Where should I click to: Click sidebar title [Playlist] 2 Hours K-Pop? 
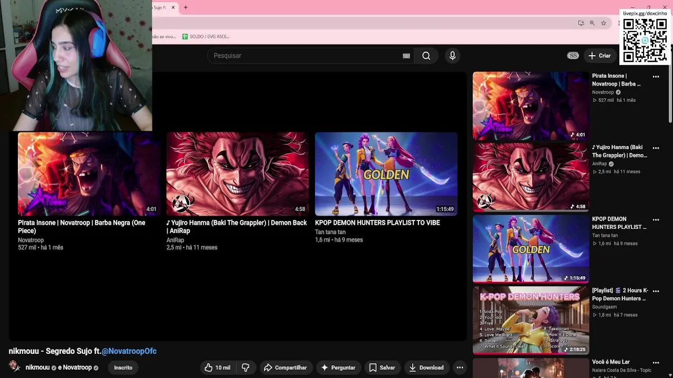click(x=620, y=295)
